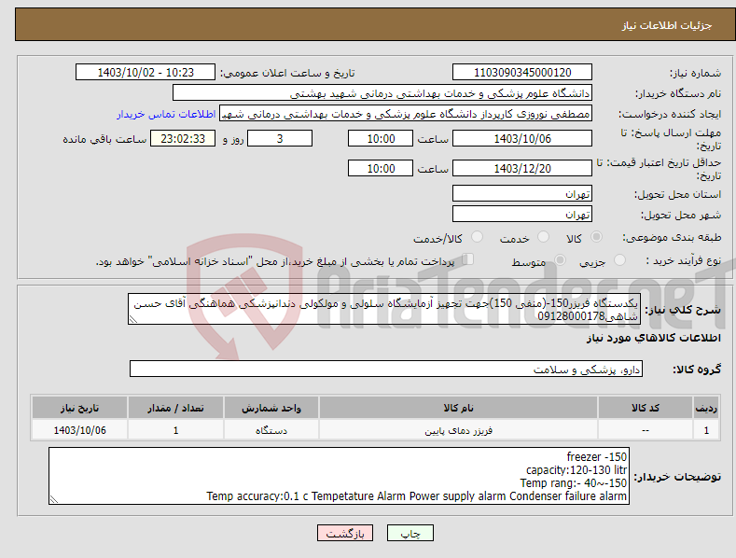Click the چاپ print button
736x558 pixels.
[x=410, y=533]
